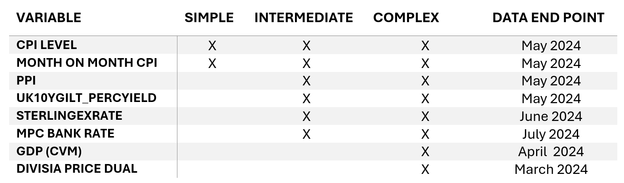Click the March 2024 date cell

(551, 170)
